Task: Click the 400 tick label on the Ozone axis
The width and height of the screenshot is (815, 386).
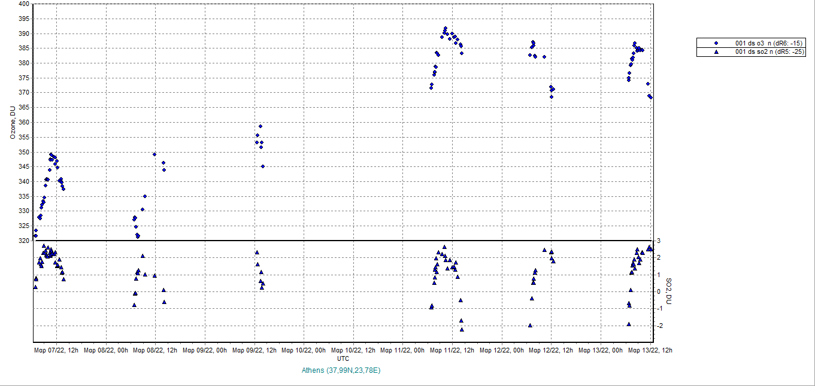Action: pyautogui.click(x=23, y=4)
